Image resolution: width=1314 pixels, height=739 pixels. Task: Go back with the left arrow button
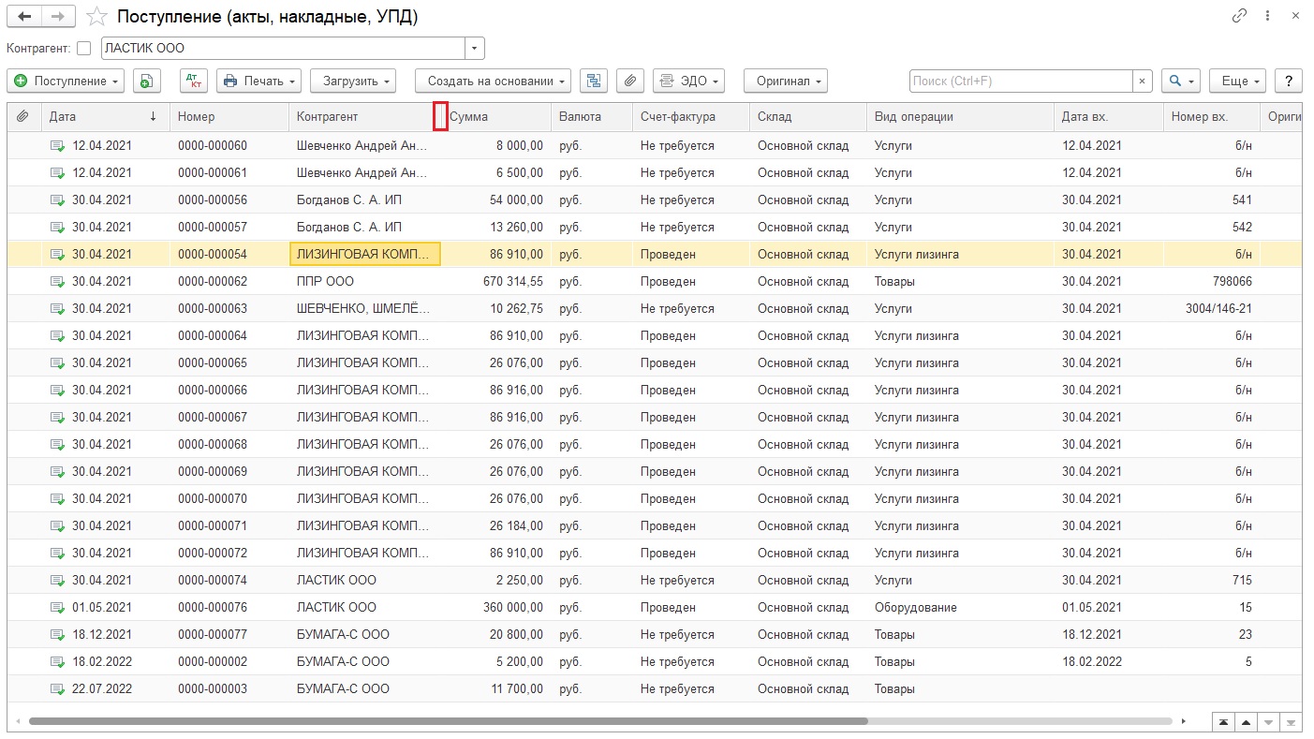point(24,17)
